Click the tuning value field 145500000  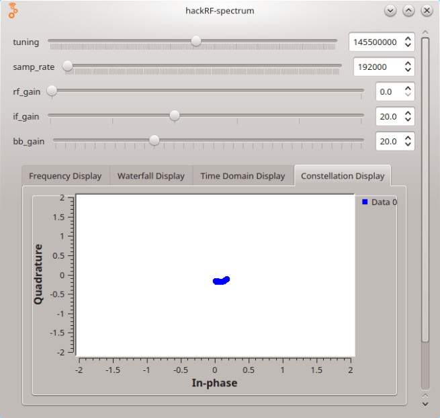point(375,42)
